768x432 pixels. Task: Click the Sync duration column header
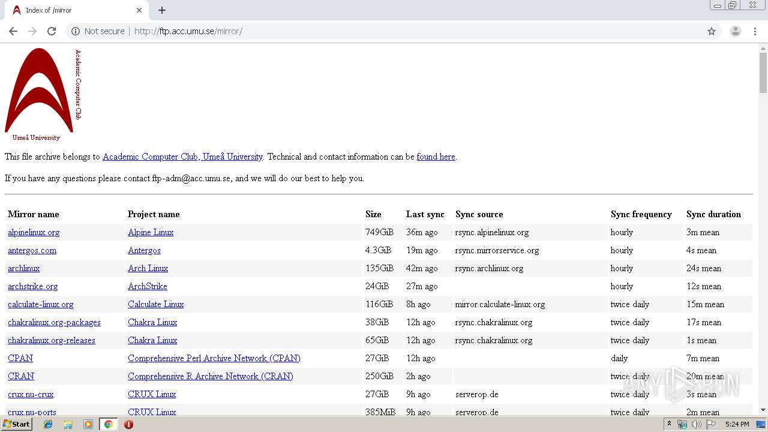tap(713, 214)
